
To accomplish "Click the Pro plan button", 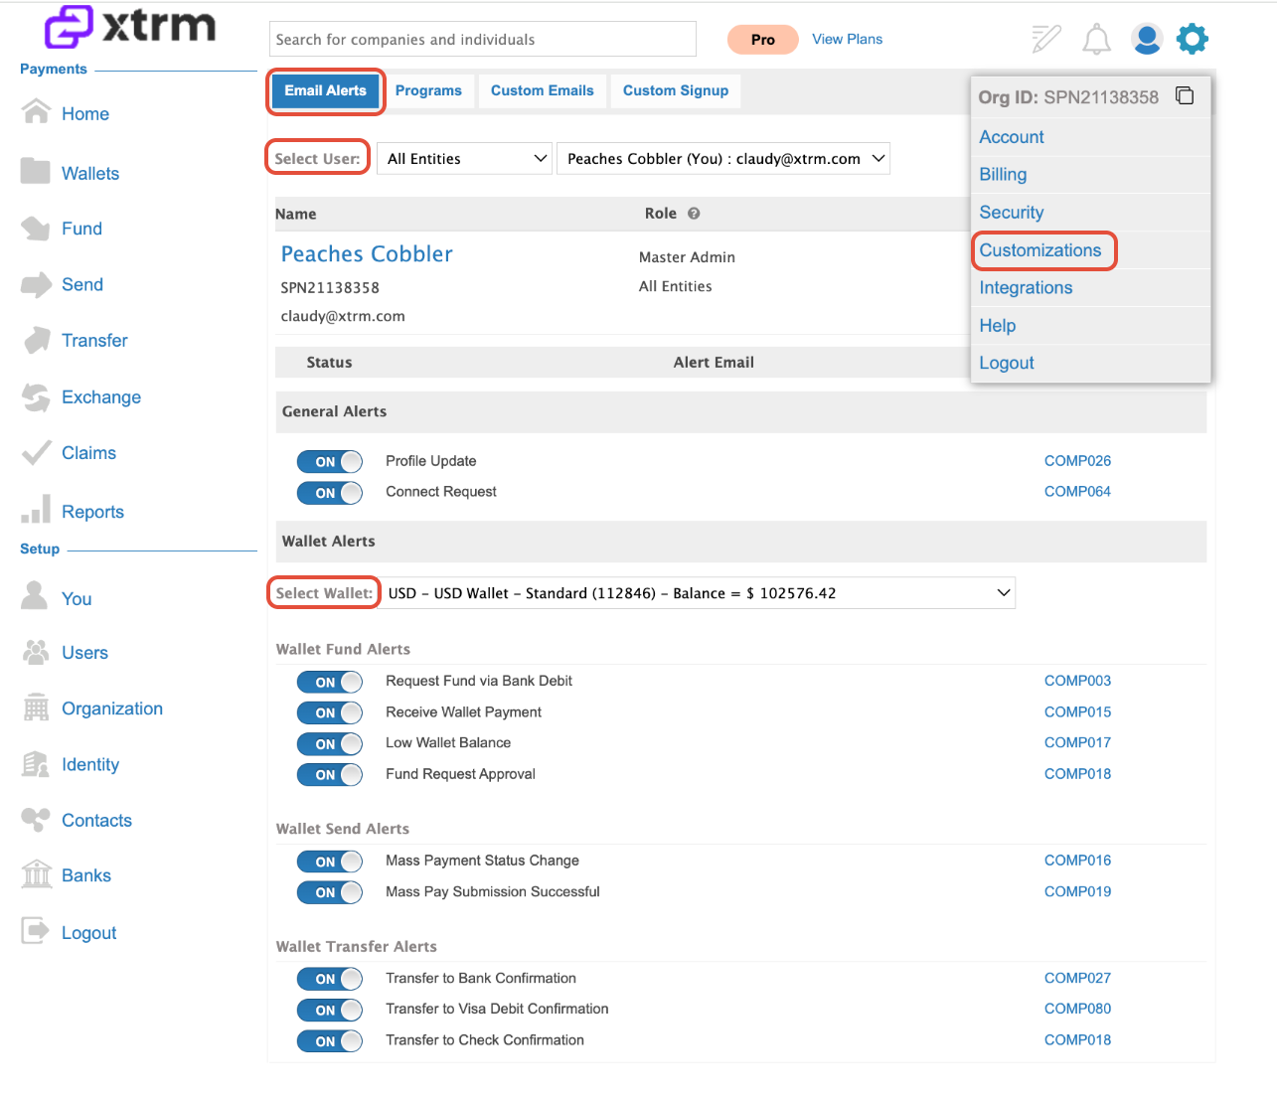I will coord(763,40).
